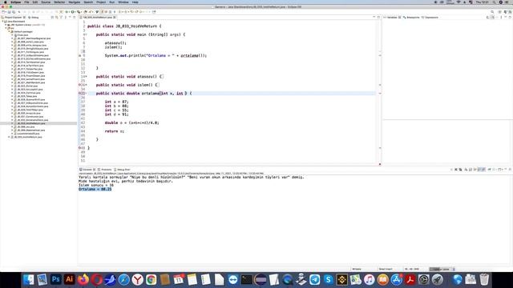The height and width of the screenshot is (288, 513).
Task: Open the Debug Shell tab
Action: (122, 170)
